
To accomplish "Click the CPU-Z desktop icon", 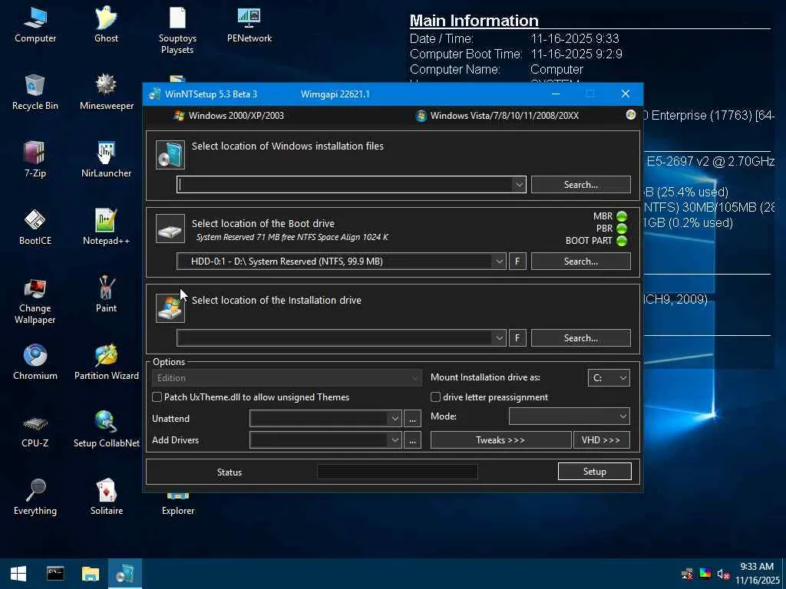I will pyautogui.click(x=35, y=429).
